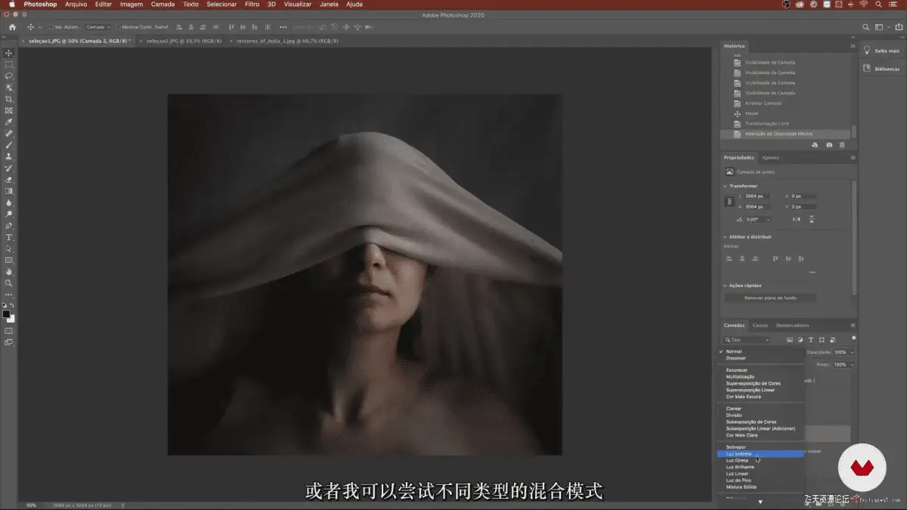Select the Zoom tool

(9, 283)
